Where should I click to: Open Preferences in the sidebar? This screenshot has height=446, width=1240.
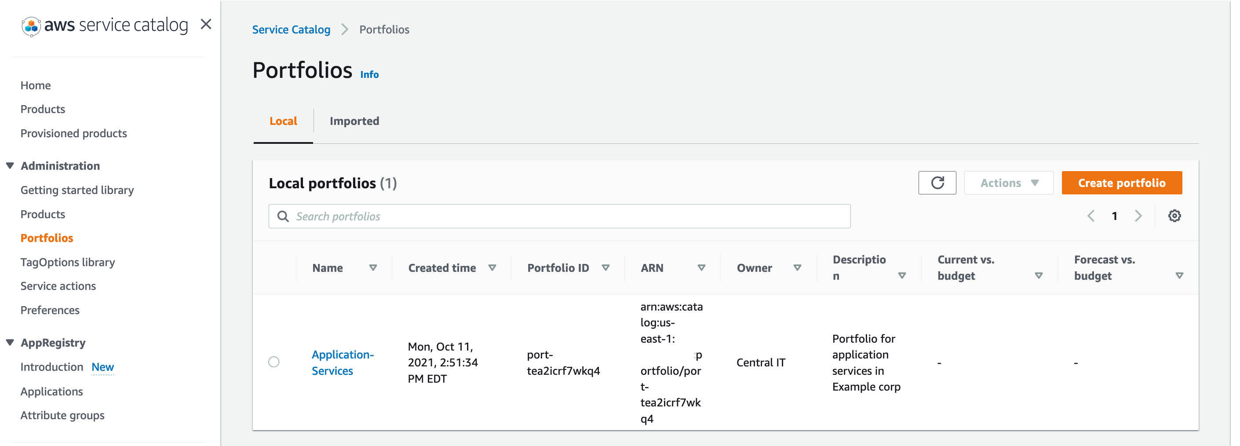50,310
